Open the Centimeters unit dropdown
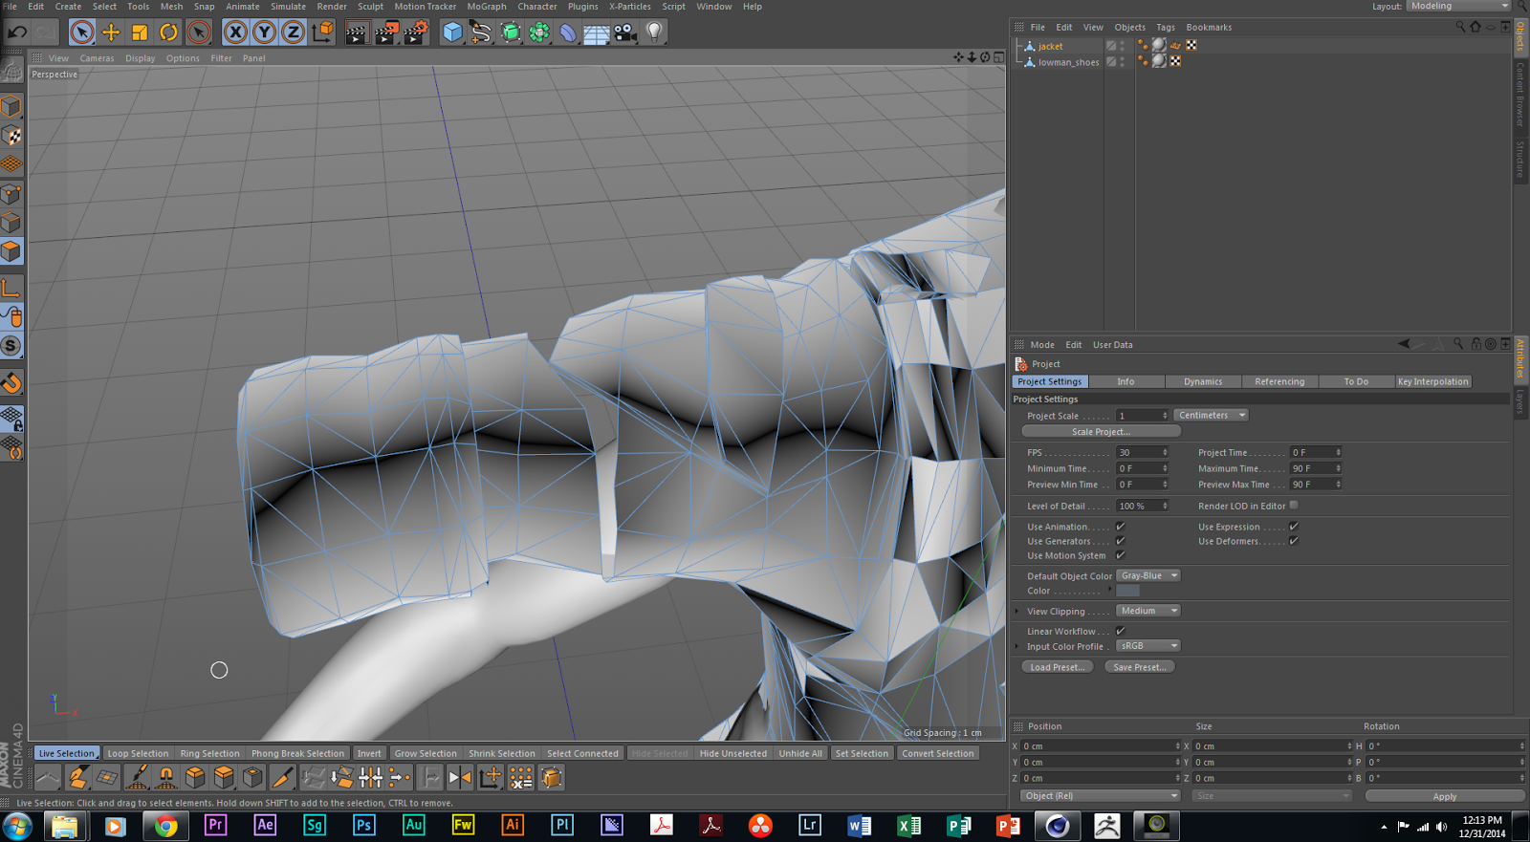 point(1211,416)
